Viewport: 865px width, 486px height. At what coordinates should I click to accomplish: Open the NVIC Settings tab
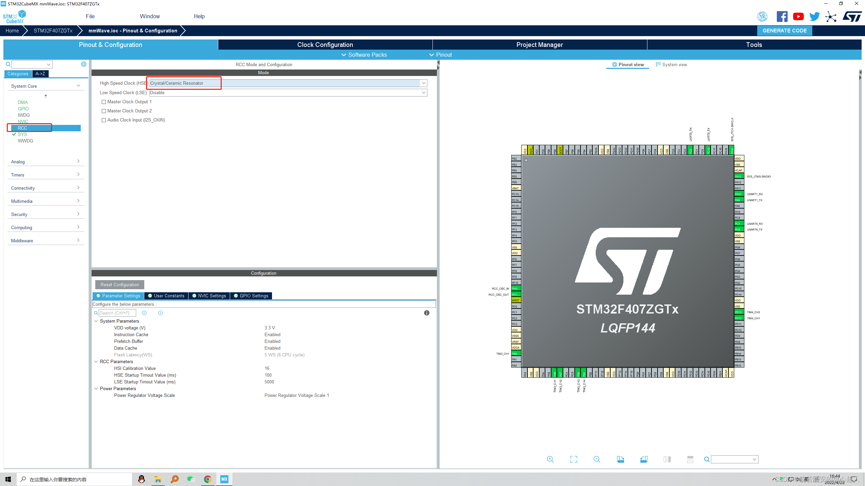point(209,296)
